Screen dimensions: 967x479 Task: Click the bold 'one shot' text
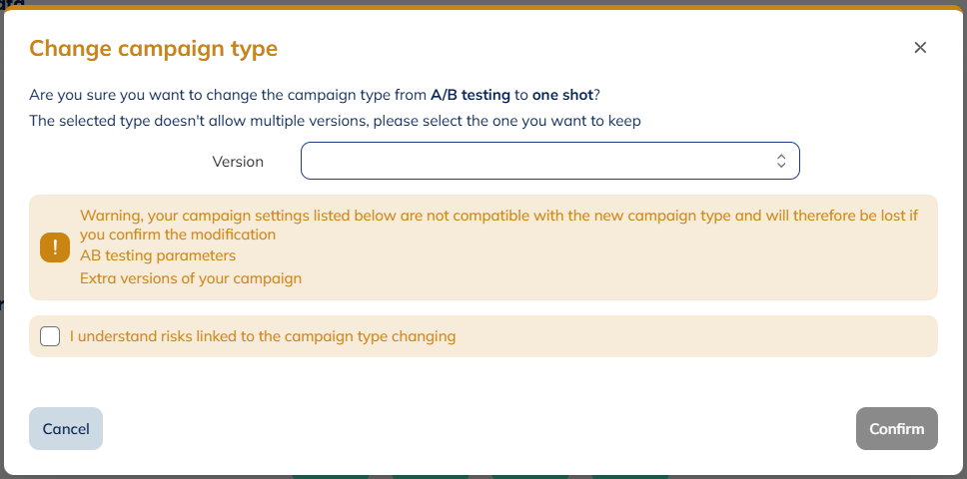pyautogui.click(x=562, y=96)
